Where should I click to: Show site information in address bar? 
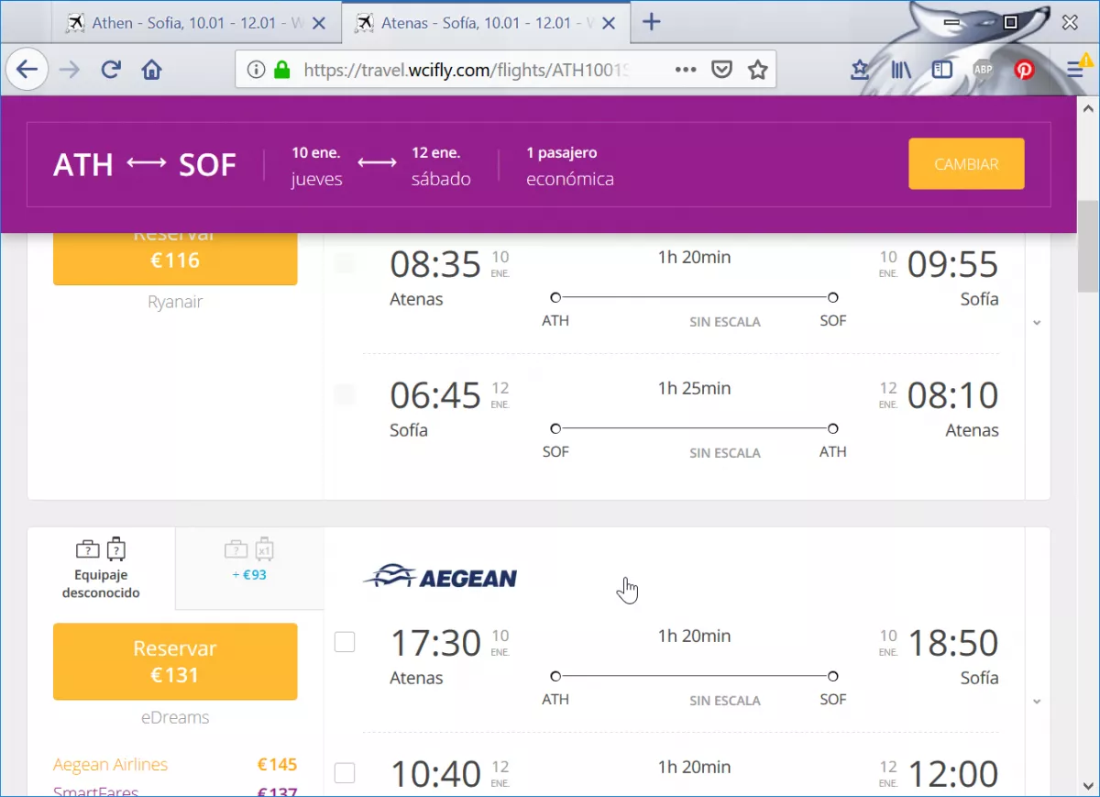pyautogui.click(x=257, y=70)
